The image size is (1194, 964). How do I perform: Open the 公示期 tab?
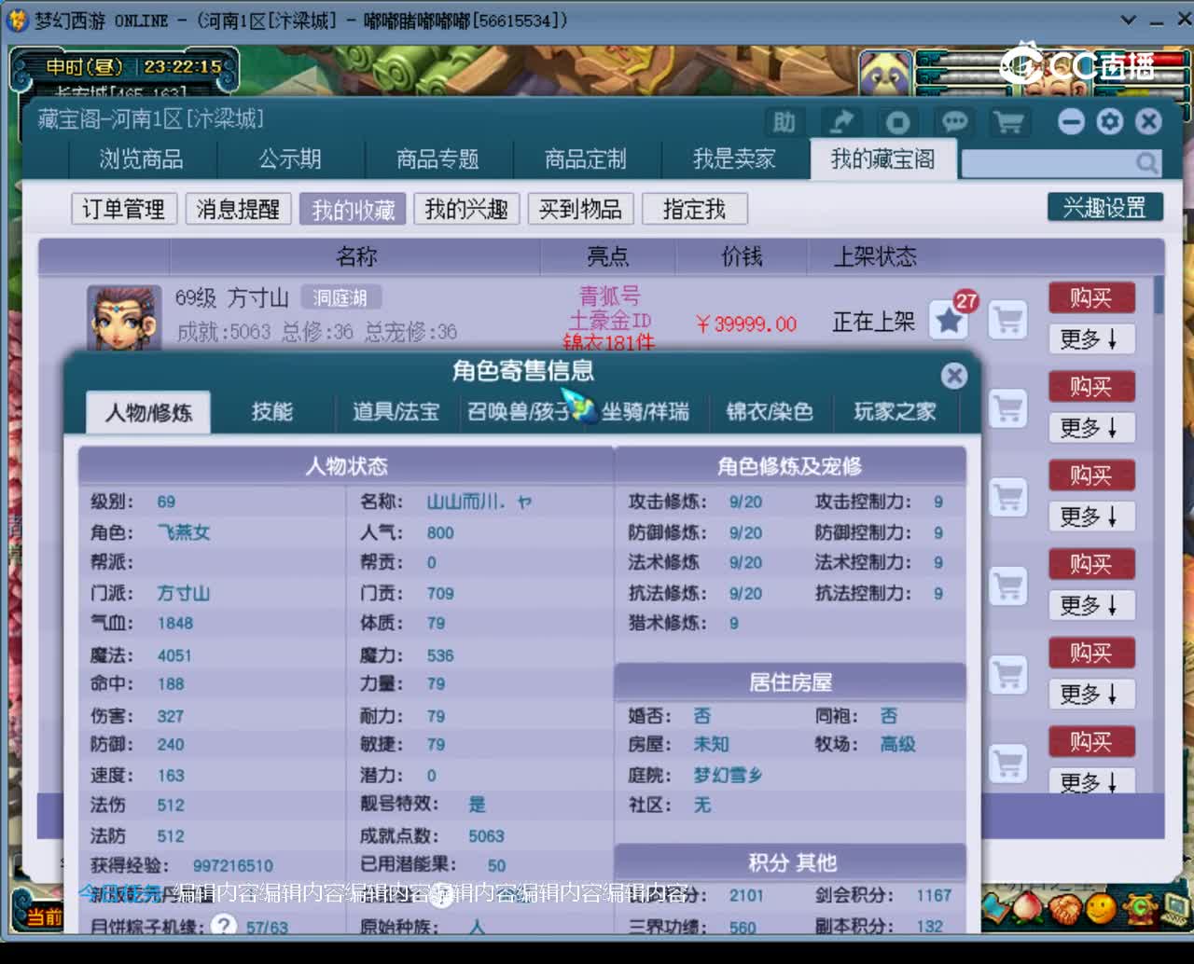[290, 159]
